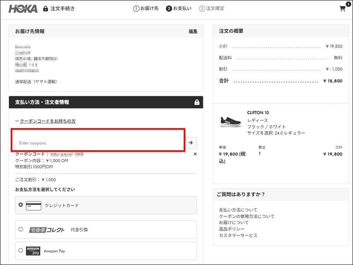Open 支払い方法について help link
353x265 pixels.
pos(238,210)
